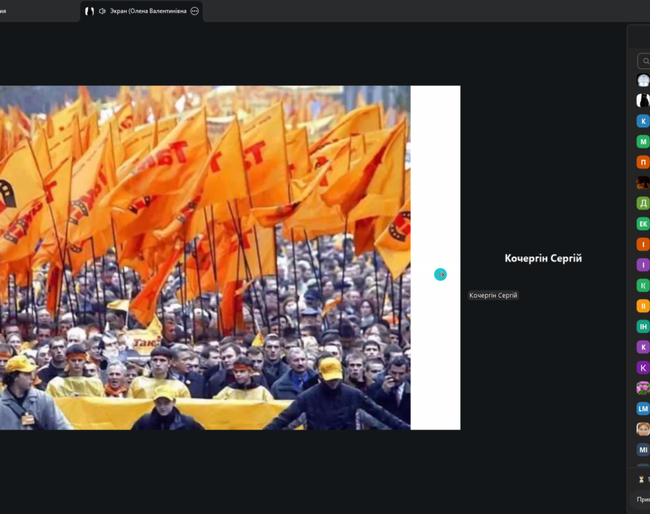Select the black cat avatar participant
Image resolution: width=650 pixels, height=514 pixels.
point(643,100)
